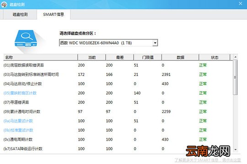
Task: Click the (0b)校准重试计数 link
Action: (18, 130)
